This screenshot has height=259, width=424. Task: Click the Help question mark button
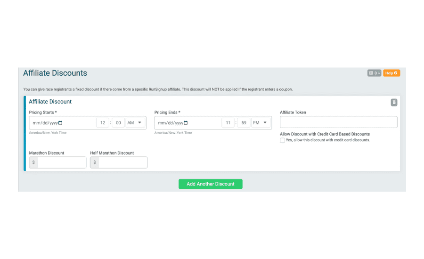[391, 73]
